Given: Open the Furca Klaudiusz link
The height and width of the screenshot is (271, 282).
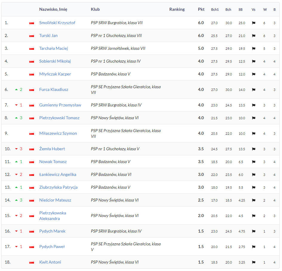Looking at the screenshot, I should [x=54, y=89].
